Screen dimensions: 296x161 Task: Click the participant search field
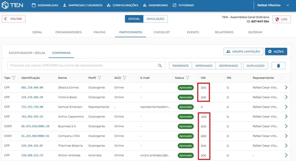click(86, 66)
